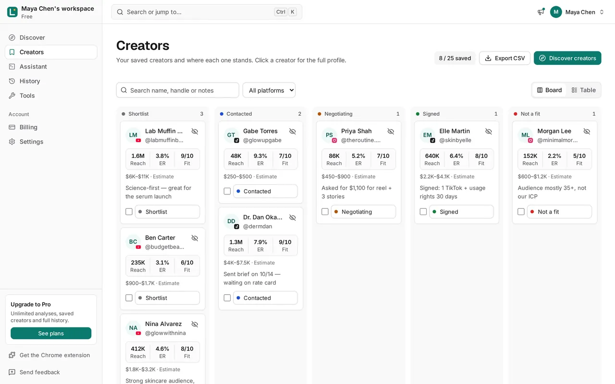The width and height of the screenshot is (615, 384).
Task: Switch to Table view
Action: [583, 90]
